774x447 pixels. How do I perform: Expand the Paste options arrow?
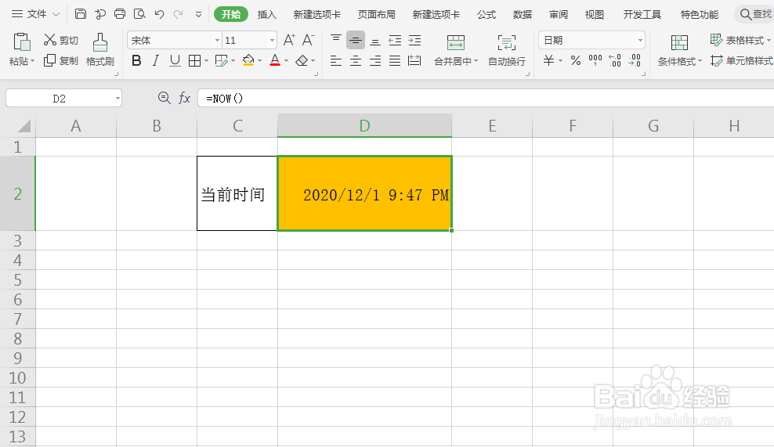coord(33,61)
